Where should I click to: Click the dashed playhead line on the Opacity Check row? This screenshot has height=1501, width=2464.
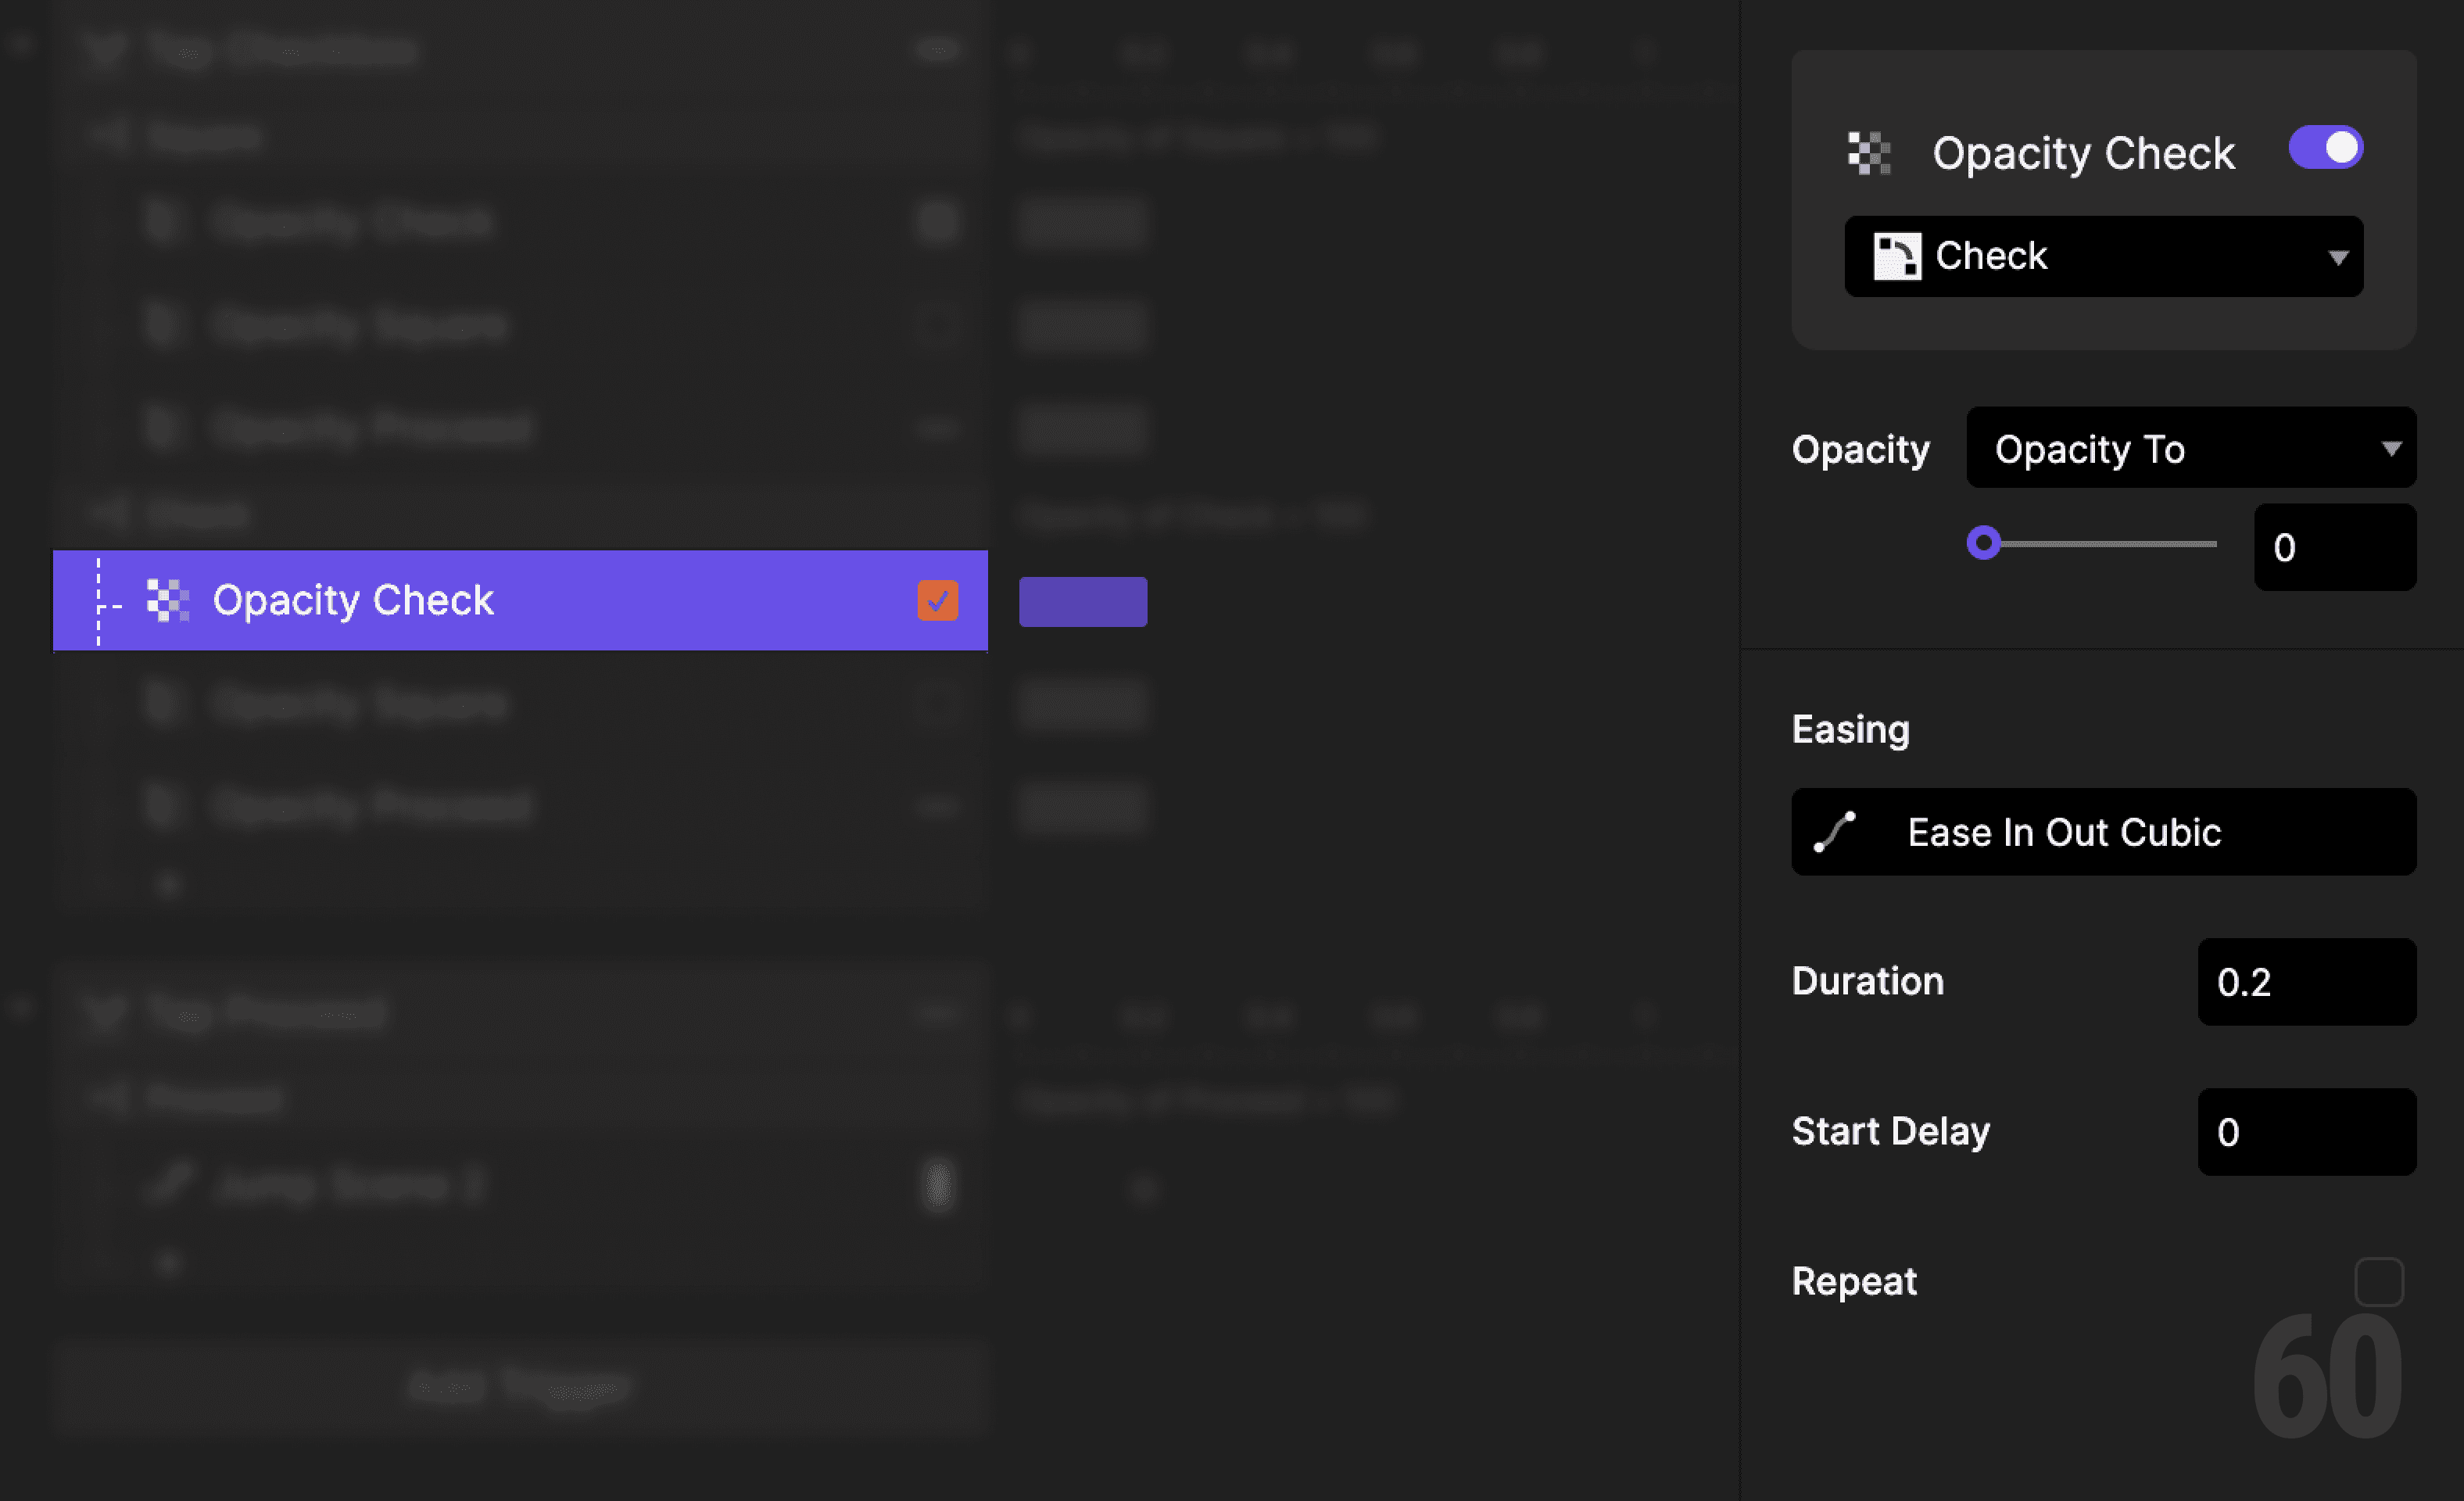(98, 600)
